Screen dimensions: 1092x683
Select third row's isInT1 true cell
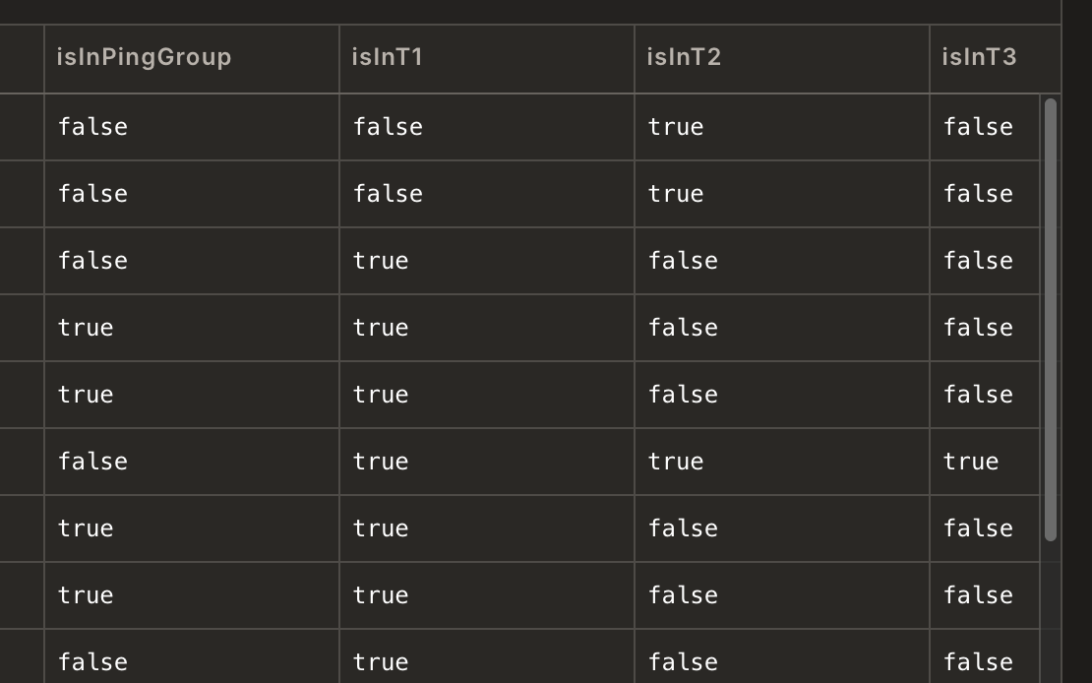click(x=381, y=261)
